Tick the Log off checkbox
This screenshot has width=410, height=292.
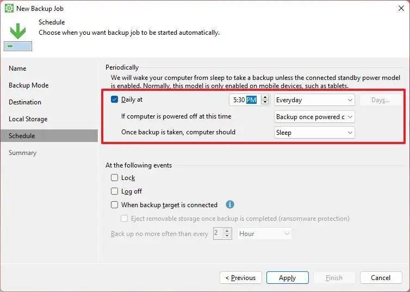[x=115, y=191]
